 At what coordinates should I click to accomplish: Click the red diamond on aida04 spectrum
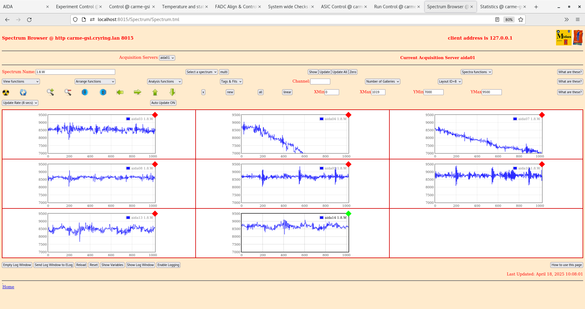coord(349,115)
